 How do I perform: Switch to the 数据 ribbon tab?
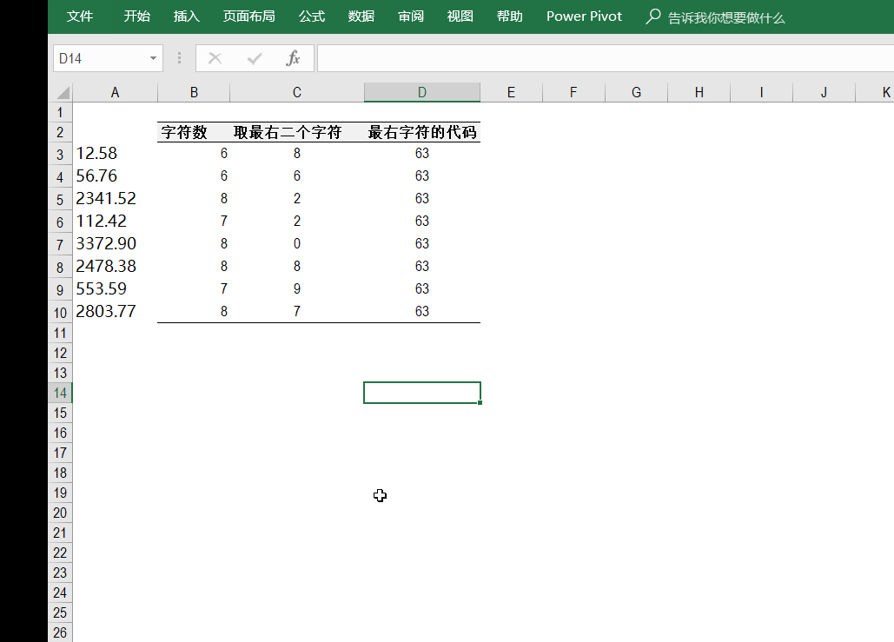(361, 17)
